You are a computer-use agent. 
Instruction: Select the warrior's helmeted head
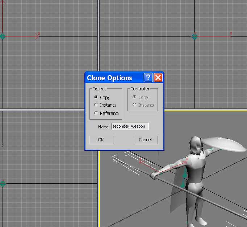point(195,145)
